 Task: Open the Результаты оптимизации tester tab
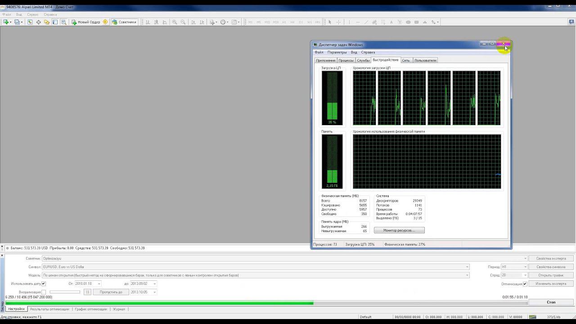[x=49, y=309]
